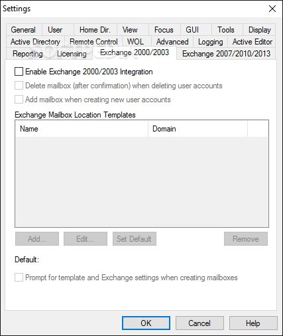Dismiss the dialog with Cancel

(x=199, y=323)
